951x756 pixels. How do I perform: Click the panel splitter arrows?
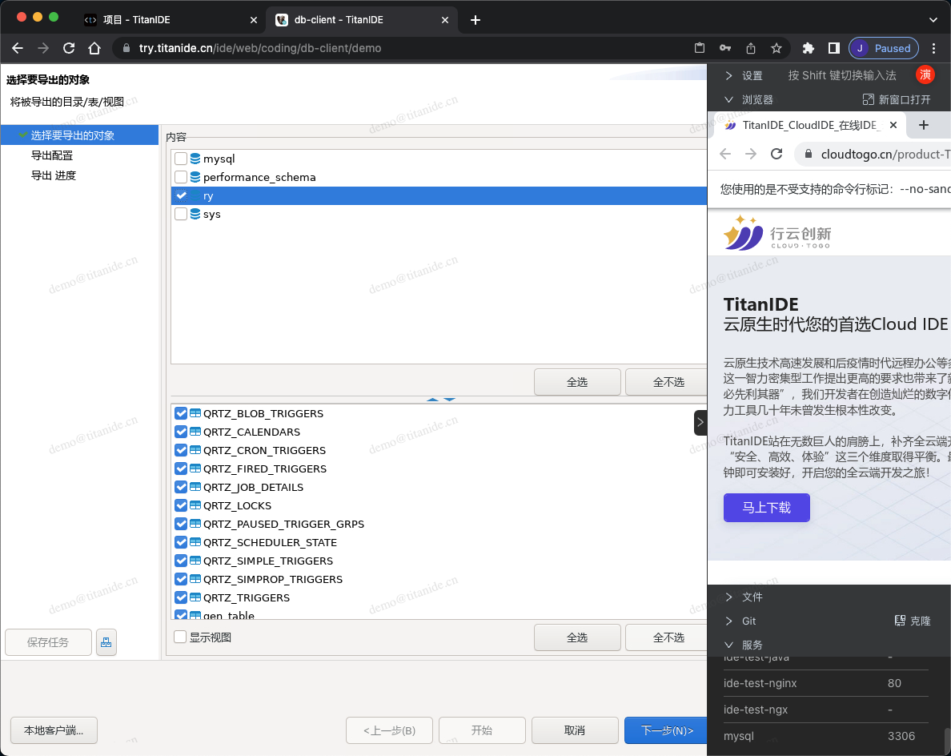pos(441,399)
